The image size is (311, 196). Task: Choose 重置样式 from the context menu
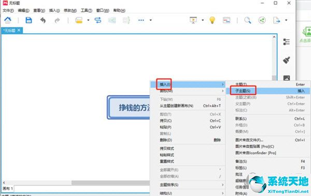(188, 161)
